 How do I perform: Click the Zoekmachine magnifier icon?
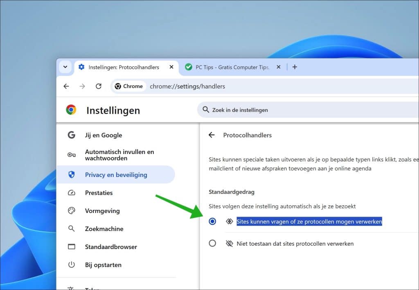(x=71, y=229)
